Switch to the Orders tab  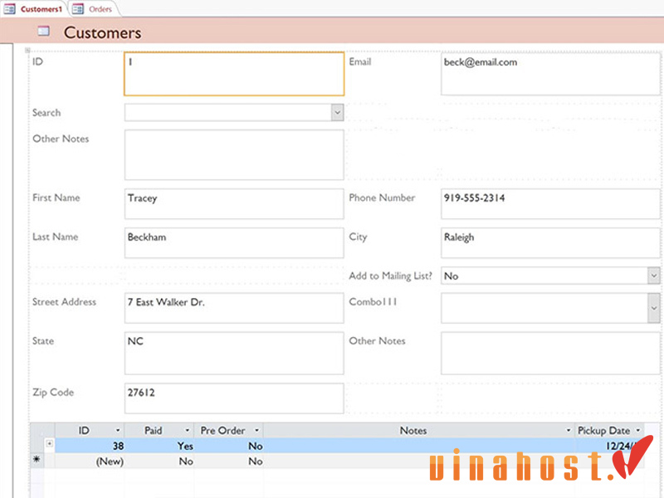pos(94,9)
